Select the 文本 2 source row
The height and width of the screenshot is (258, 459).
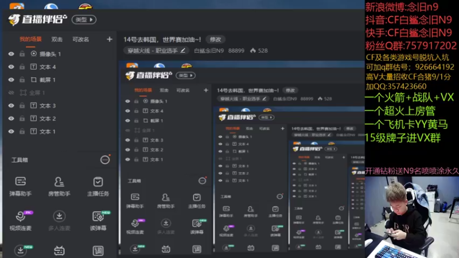click(60, 119)
